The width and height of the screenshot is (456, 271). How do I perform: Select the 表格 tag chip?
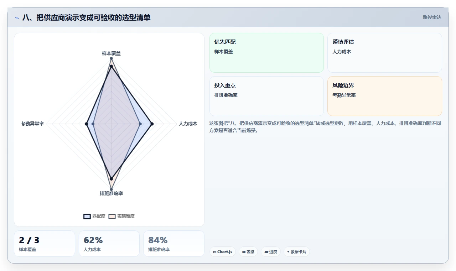[248, 252]
